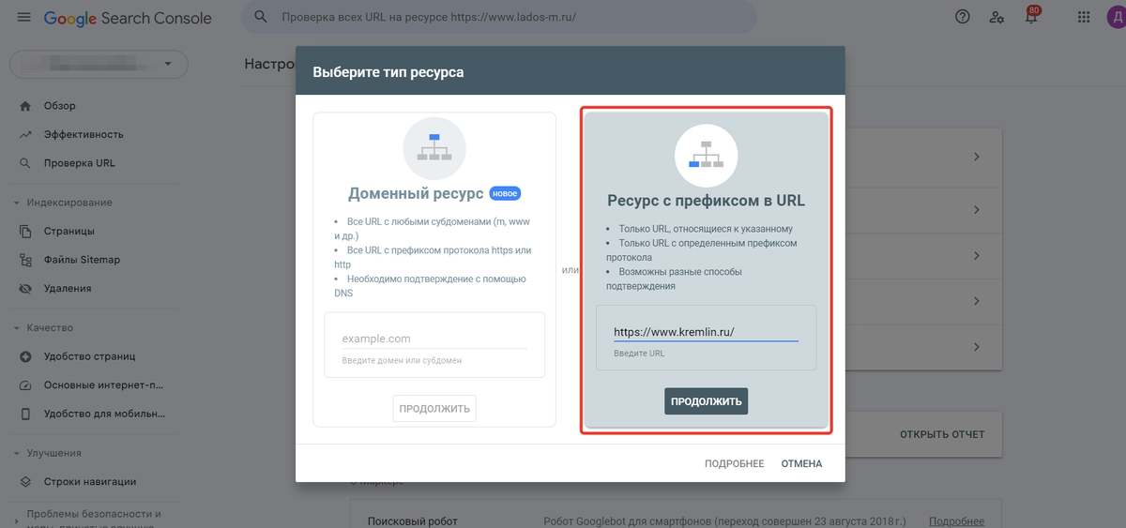Open the Google apps grid

[x=1084, y=17]
